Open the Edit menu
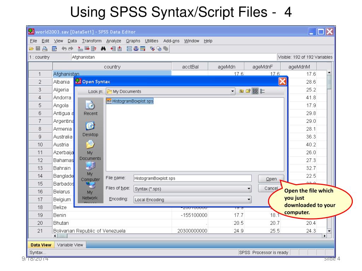This screenshot has height=271, width=362. coord(45,41)
